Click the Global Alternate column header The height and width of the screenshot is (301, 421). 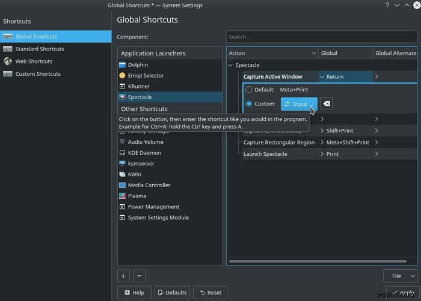[395, 53]
